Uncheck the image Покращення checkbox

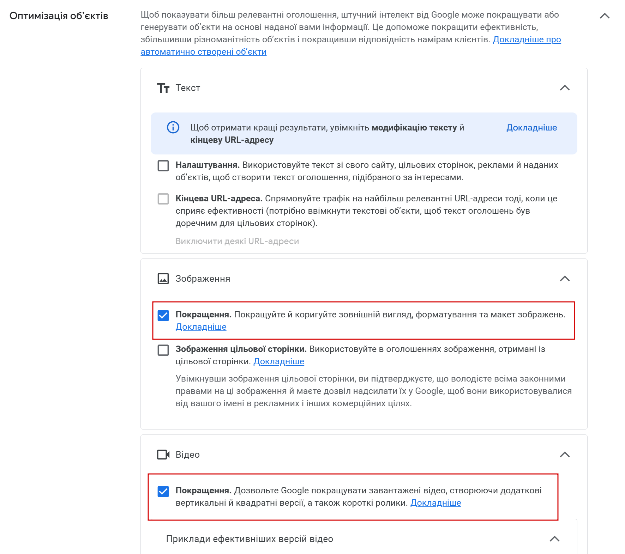[x=163, y=315]
